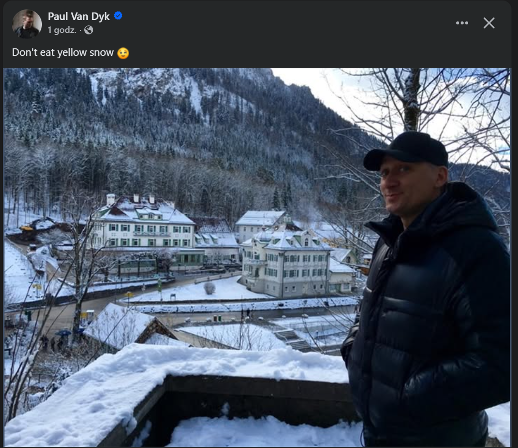The image size is (518, 448).
Task: Click the central building with green shutters
Action: coord(287,262)
